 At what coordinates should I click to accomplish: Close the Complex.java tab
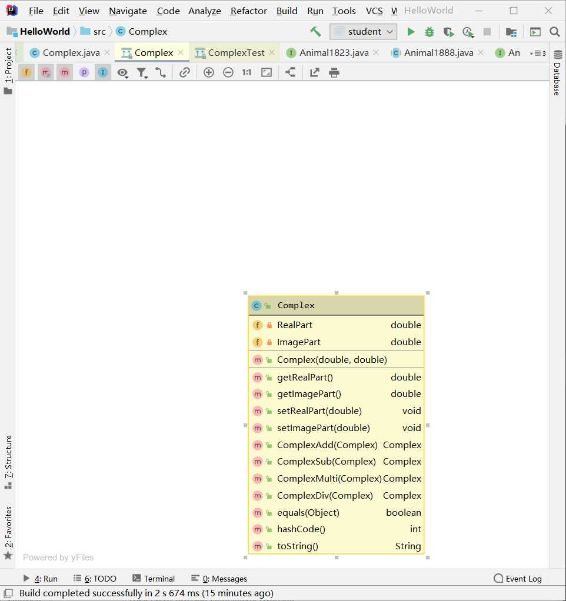(107, 52)
